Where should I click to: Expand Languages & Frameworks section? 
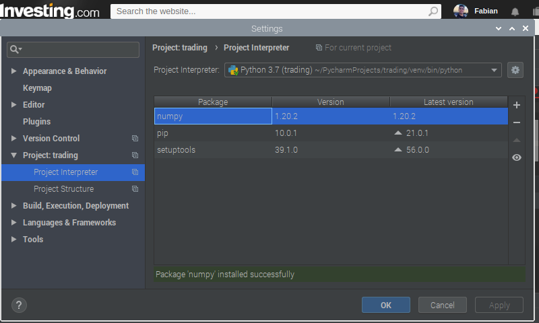tap(13, 223)
